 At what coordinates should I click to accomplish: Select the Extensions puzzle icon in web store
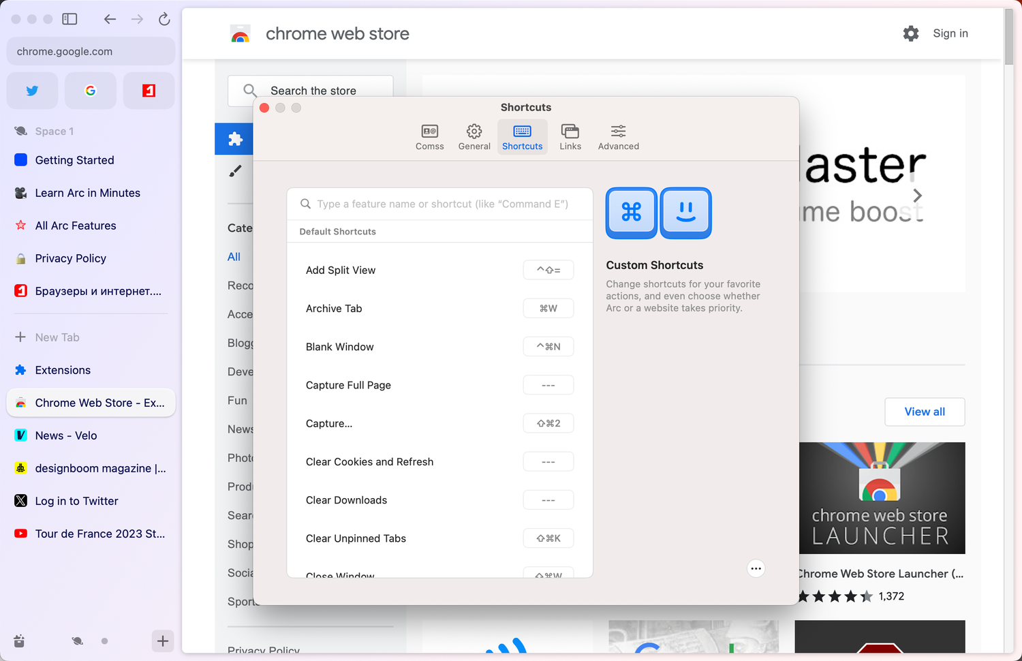pos(235,139)
